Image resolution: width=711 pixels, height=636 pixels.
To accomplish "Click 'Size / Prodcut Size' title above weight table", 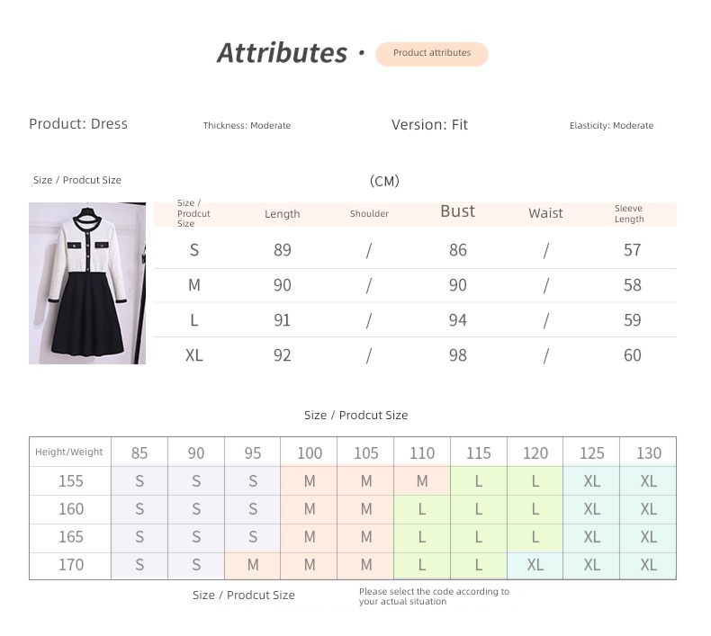I will (356, 415).
